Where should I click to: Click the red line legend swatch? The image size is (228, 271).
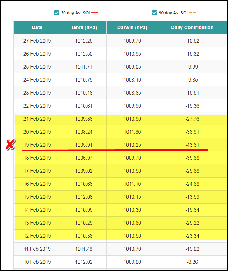pos(95,13)
